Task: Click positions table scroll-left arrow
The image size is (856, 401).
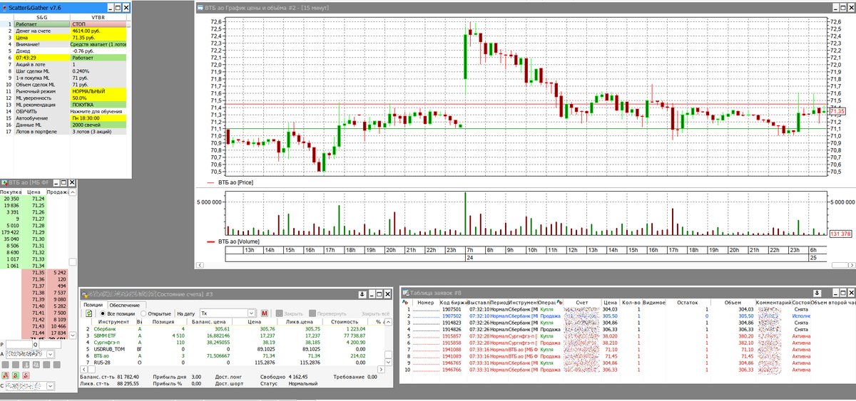Action: [84, 370]
